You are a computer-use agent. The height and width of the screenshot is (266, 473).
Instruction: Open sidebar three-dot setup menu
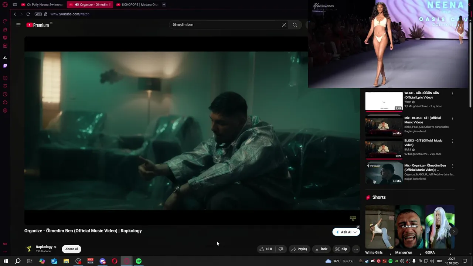[x=5, y=252]
